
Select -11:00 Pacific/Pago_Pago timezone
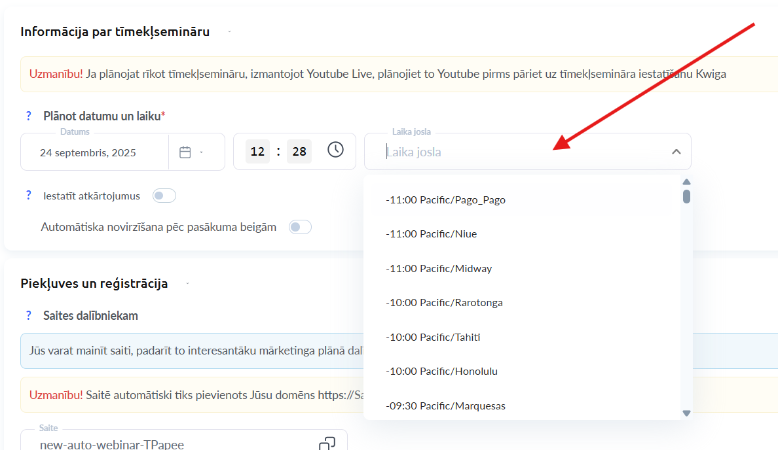445,200
